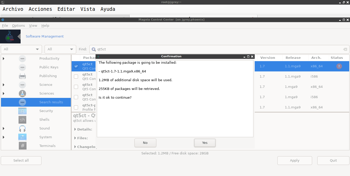Open the first All filter dropdown

click(21, 49)
